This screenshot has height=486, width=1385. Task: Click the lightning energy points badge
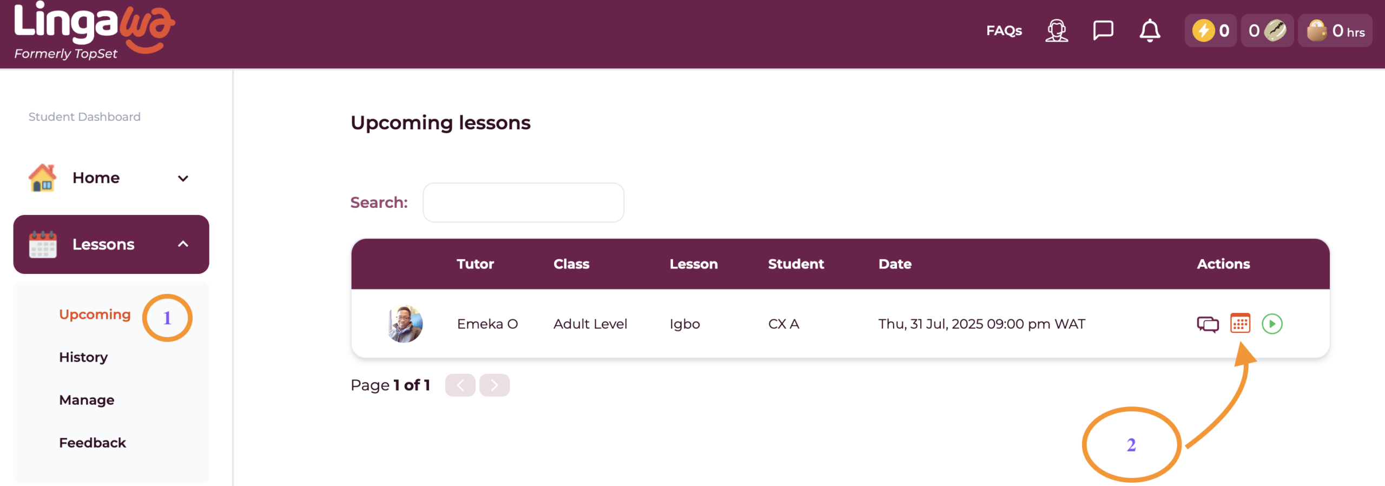coord(1210,30)
